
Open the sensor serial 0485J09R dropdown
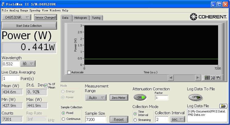(17, 17)
